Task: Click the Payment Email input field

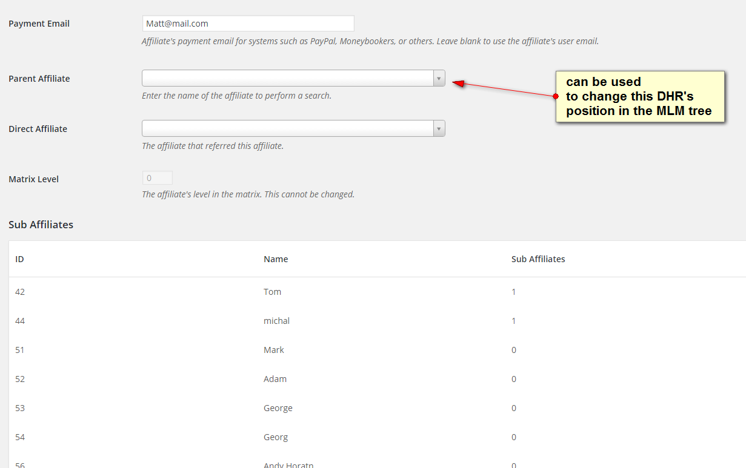Action: point(248,24)
